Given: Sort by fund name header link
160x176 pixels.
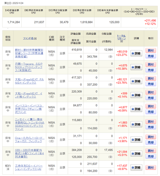Looking at the screenshot, I should pyautogui.click(x=28, y=38).
